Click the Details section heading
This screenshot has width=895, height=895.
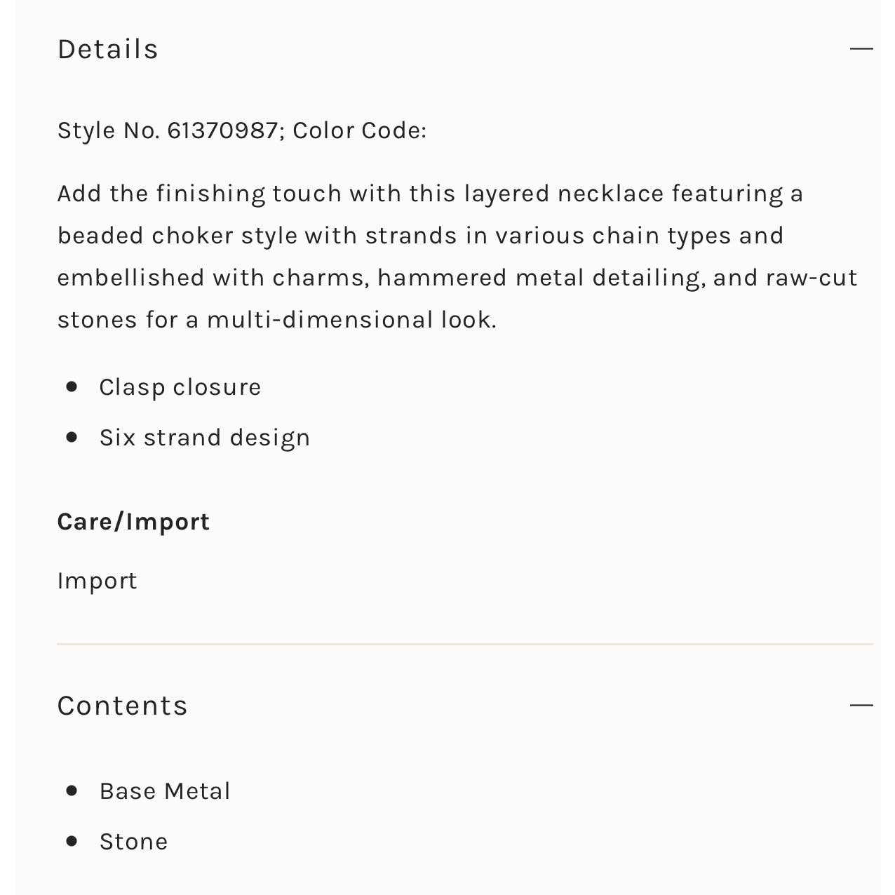108,50
